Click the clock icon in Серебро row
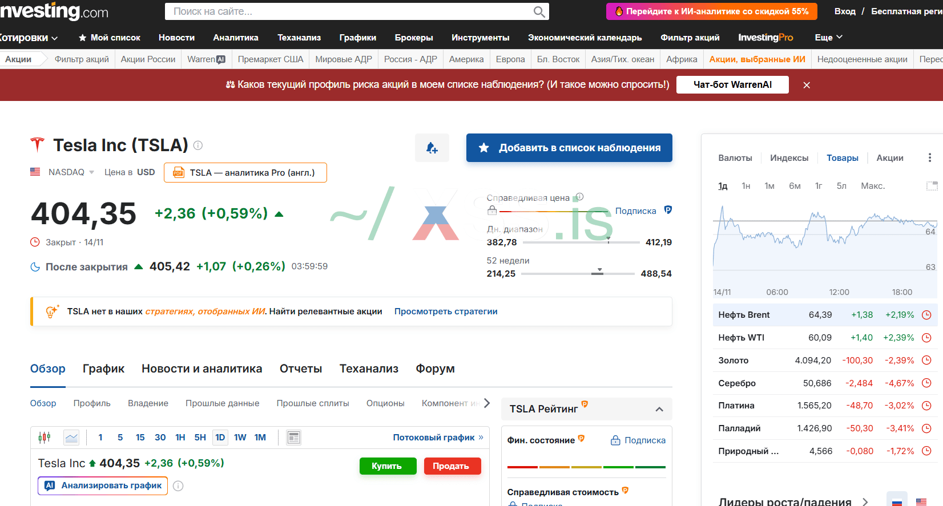943x506 pixels. click(926, 383)
